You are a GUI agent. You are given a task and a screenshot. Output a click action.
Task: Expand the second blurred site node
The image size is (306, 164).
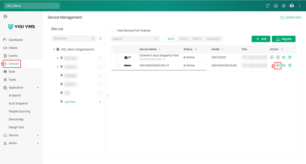click(58, 67)
